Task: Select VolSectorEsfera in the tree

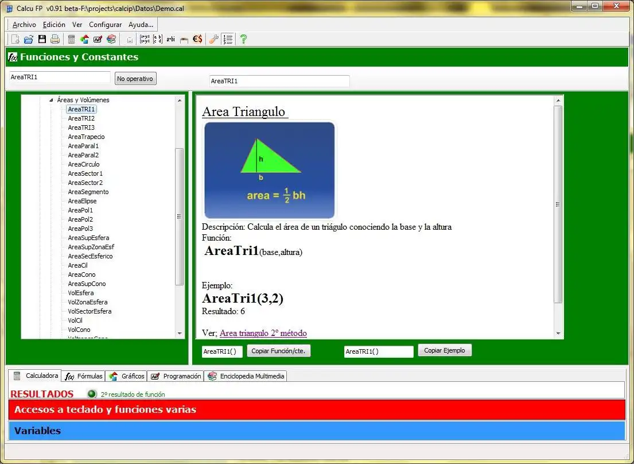Action: click(90, 311)
